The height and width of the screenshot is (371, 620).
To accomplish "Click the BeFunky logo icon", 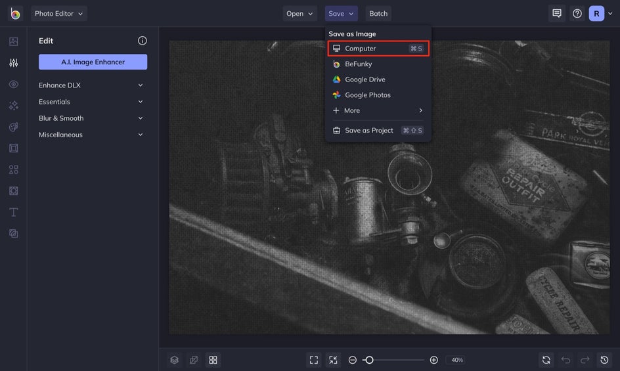I will (15, 13).
